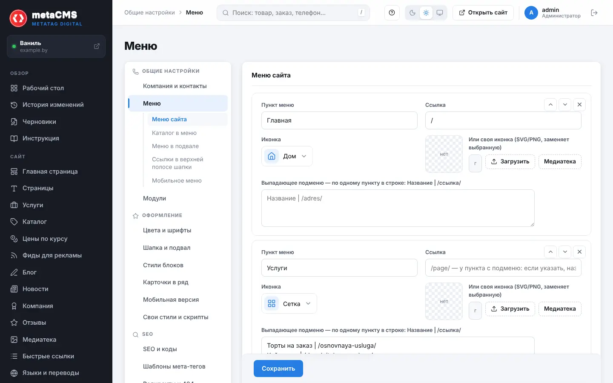The image size is (613, 383).
Task: Open the Ваниль site external link icon
Action: point(97,46)
